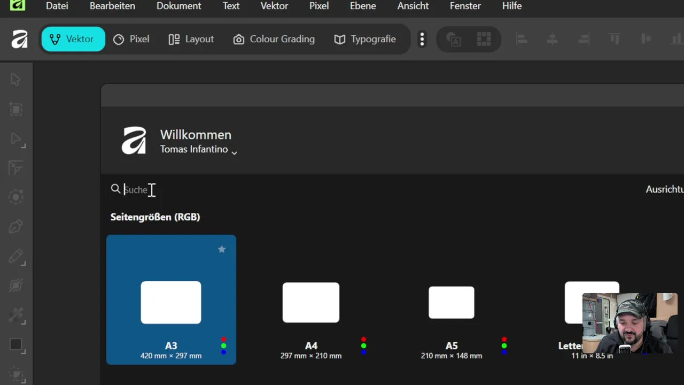Click the shape and text frame toolbar icon
Screen dimensions: 684x385
454,39
